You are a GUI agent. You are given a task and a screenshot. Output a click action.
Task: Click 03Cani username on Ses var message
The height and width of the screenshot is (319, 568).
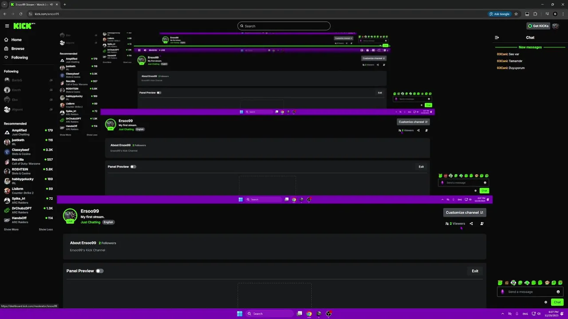(502, 54)
